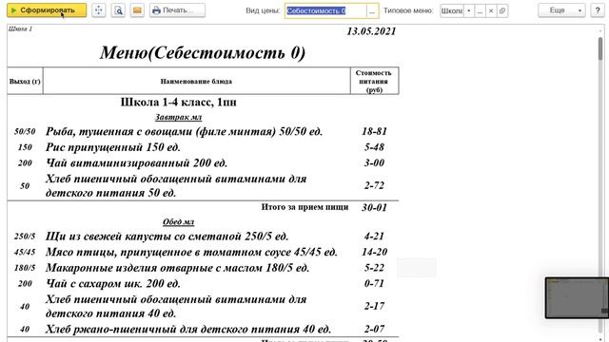Click the price 0-71

pos(374,283)
